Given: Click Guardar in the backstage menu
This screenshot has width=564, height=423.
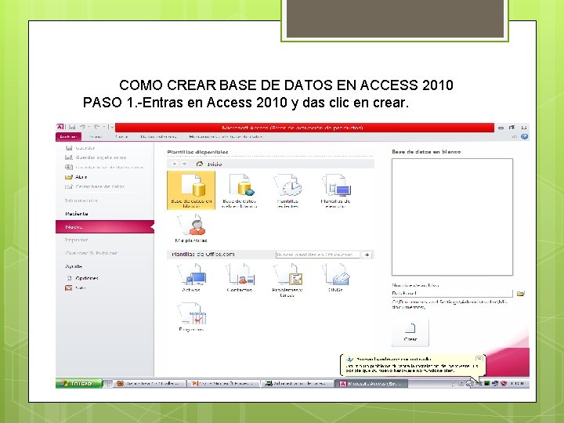Looking at the screenshot, I should tap(80, 148).
